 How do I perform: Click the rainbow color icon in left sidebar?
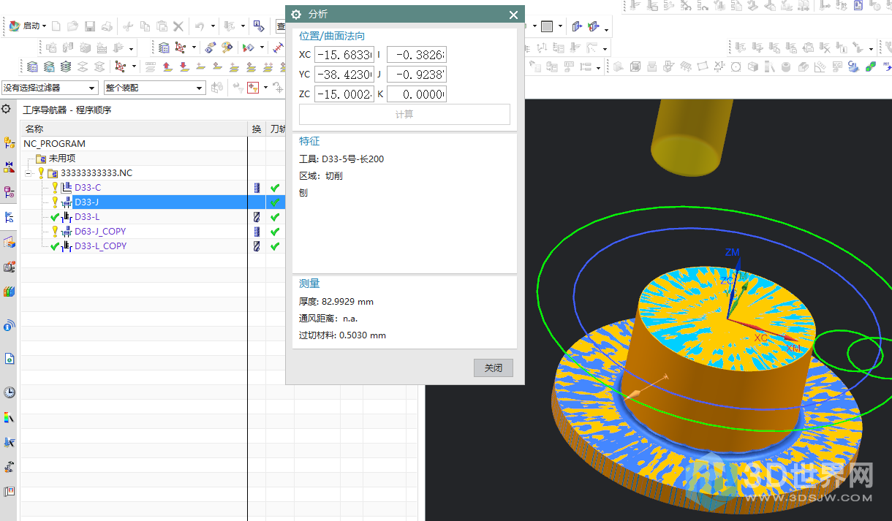[9, 417]
